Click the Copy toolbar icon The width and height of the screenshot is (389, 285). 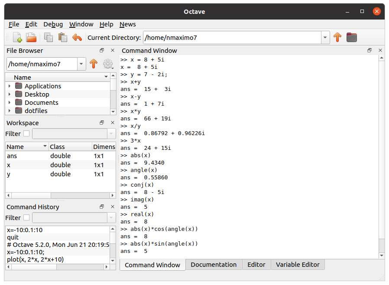(x=49, y=38)
